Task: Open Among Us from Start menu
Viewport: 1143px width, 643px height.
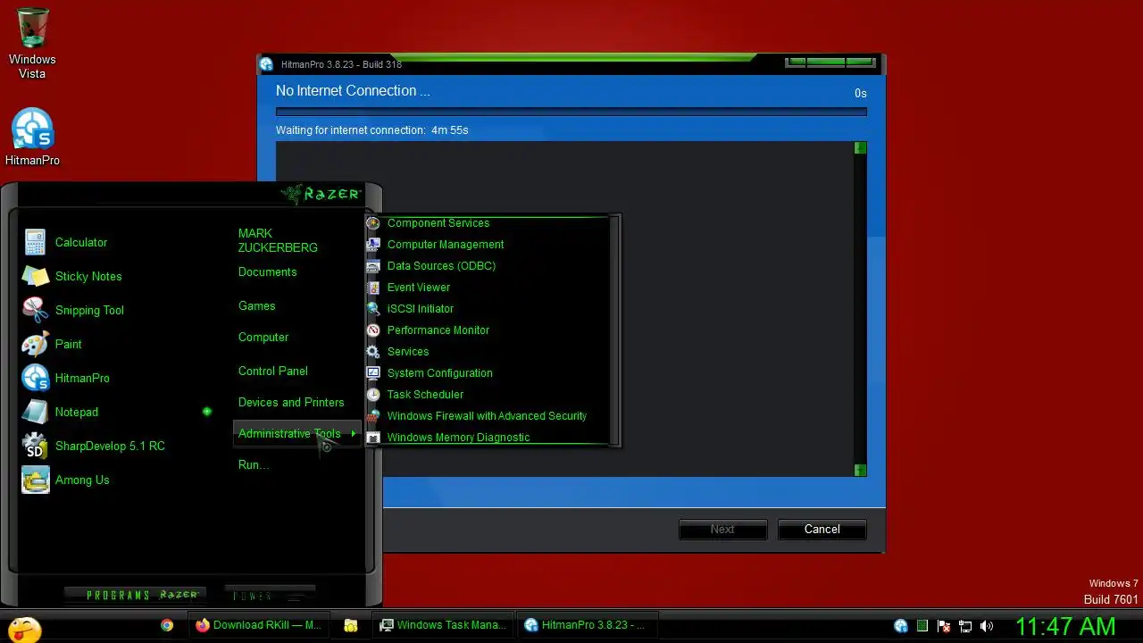Action: click(x=82, y=480)
